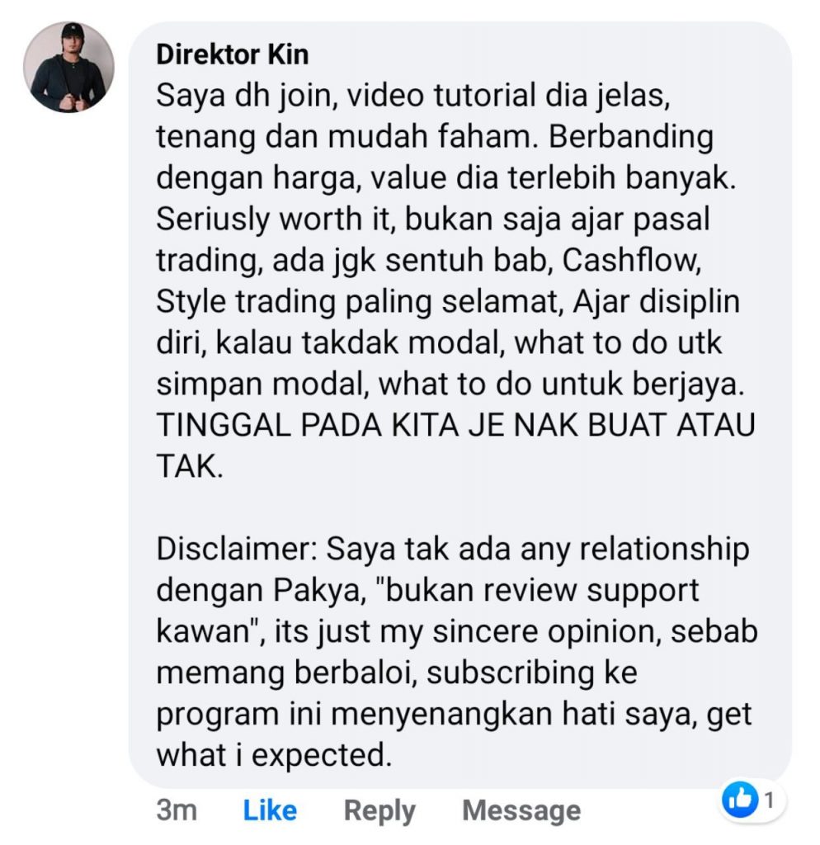This screenshot has width=820, height=845.
Task: Click the blue thumbs-up reaction icon
Action: pos(740,799)
